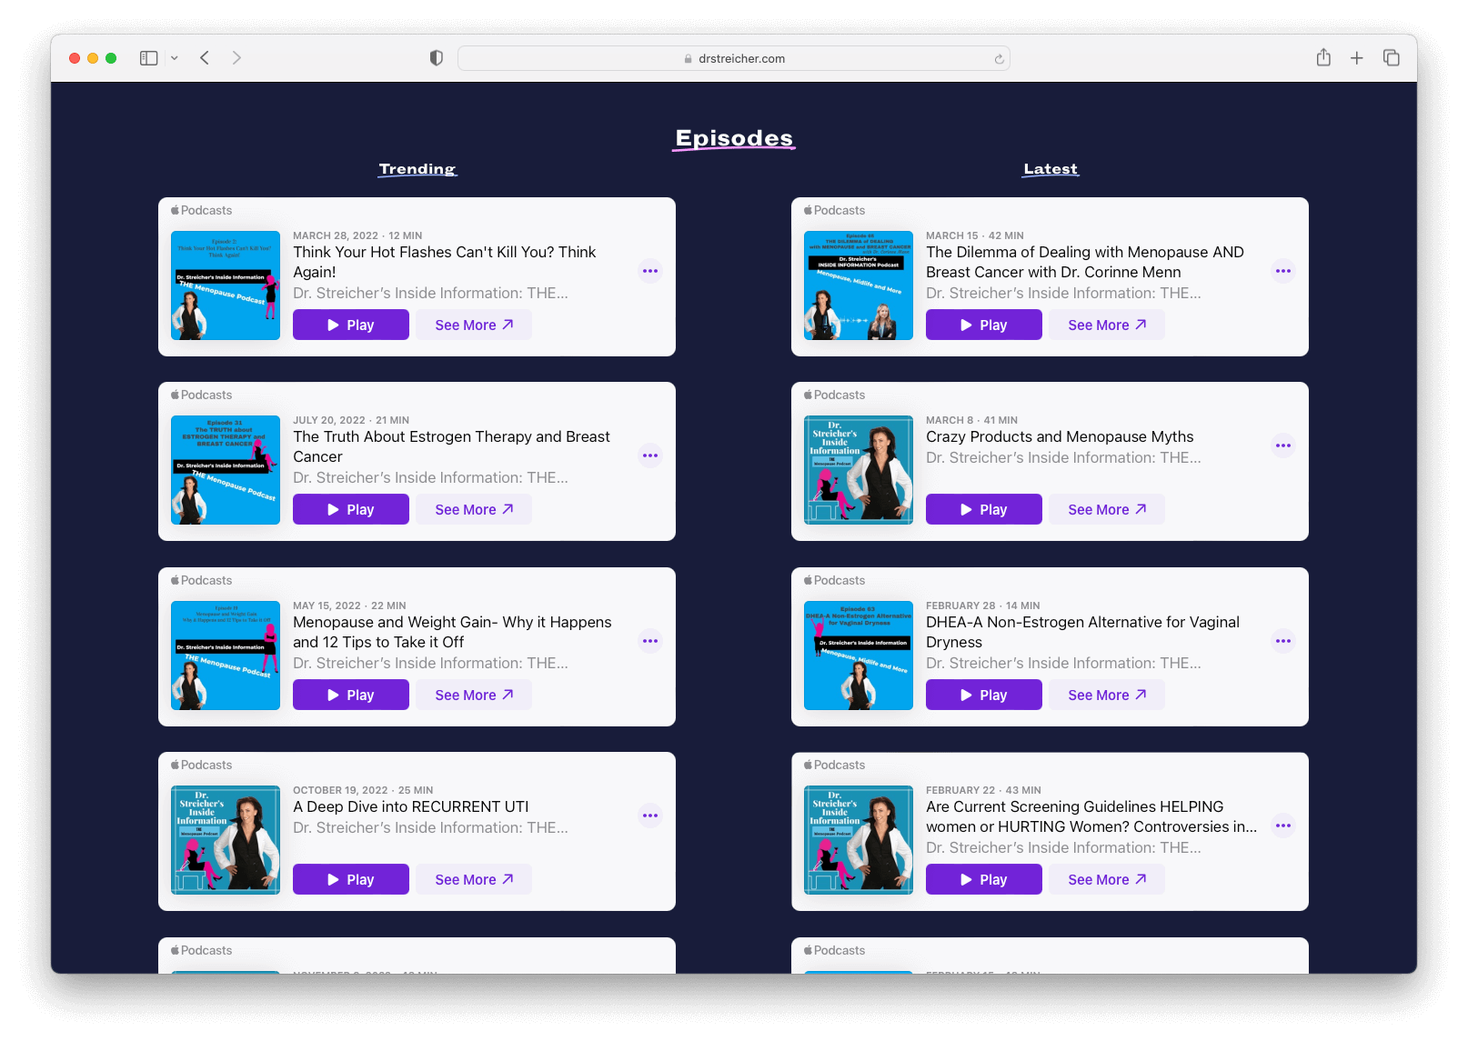Click Apple Podcasts logo on Hot Flashes card
Screen dimensions: 1468x1041
coord(201,210)
